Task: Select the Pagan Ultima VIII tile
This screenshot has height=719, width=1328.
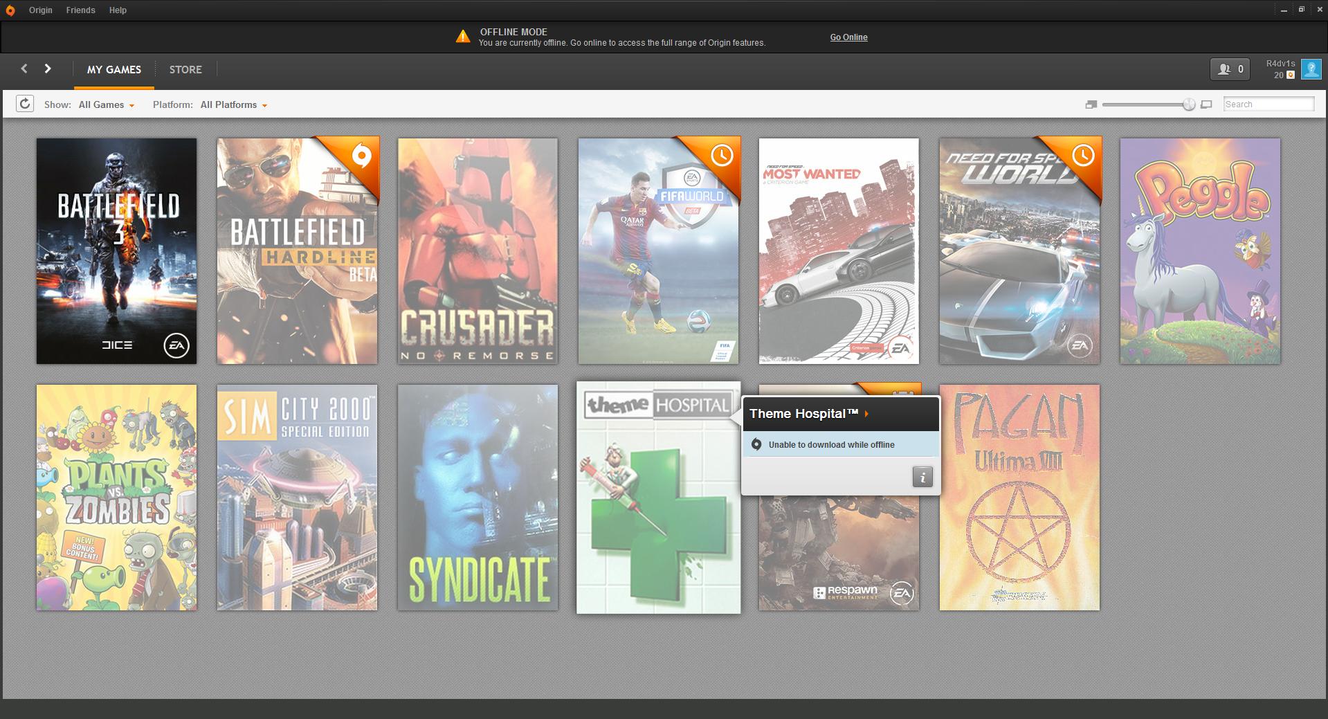Action: coord(1019,498)
